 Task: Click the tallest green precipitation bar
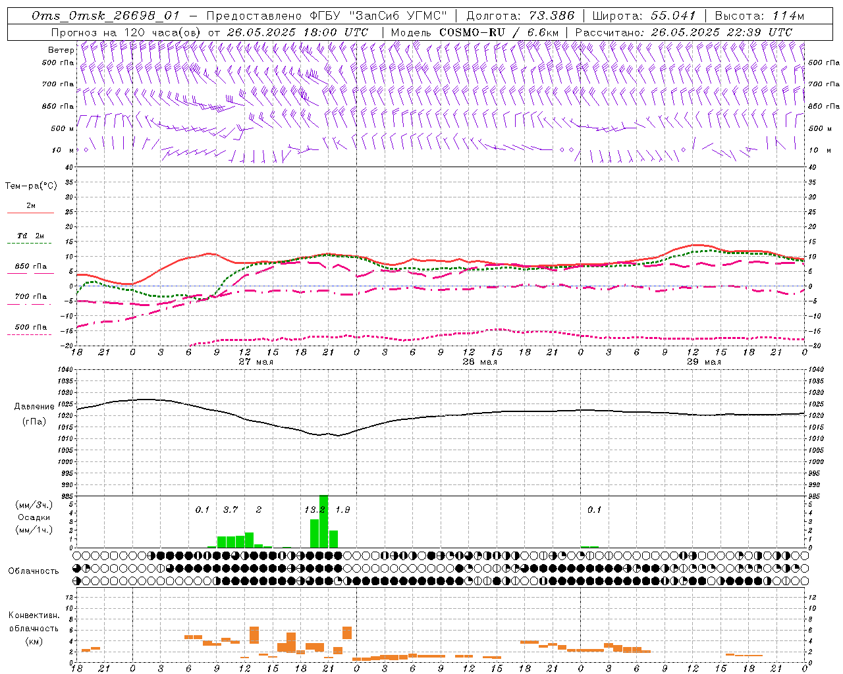tap(323, 521)
